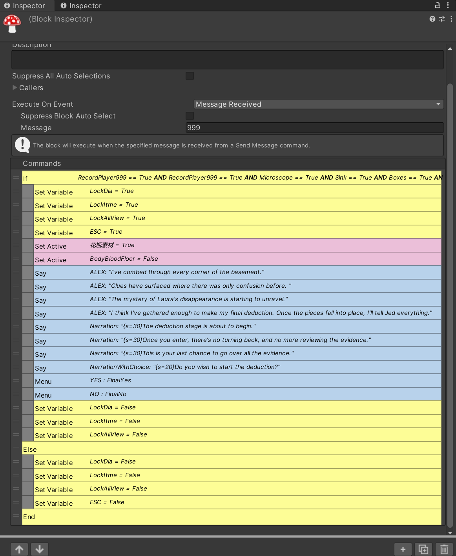Click grey square beside 'Do you wish to start' Say
The height and width of the screenshot is (556, 456).
point(28,367)
